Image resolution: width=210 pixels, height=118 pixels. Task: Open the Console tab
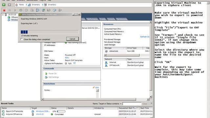coord(111,19)
